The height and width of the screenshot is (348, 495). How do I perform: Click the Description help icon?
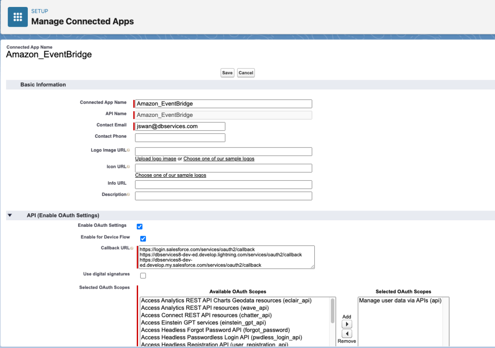[x=128, y=195]
